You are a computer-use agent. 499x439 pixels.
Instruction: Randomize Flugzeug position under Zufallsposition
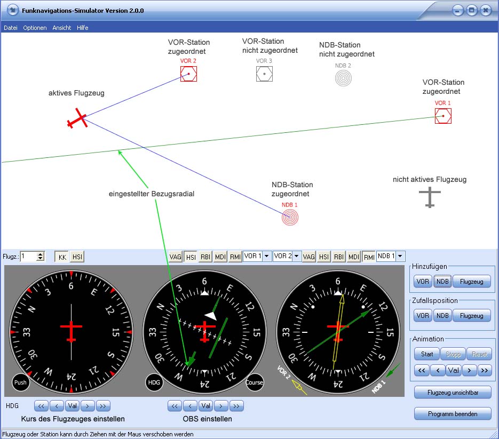click(x=472, y=316)
